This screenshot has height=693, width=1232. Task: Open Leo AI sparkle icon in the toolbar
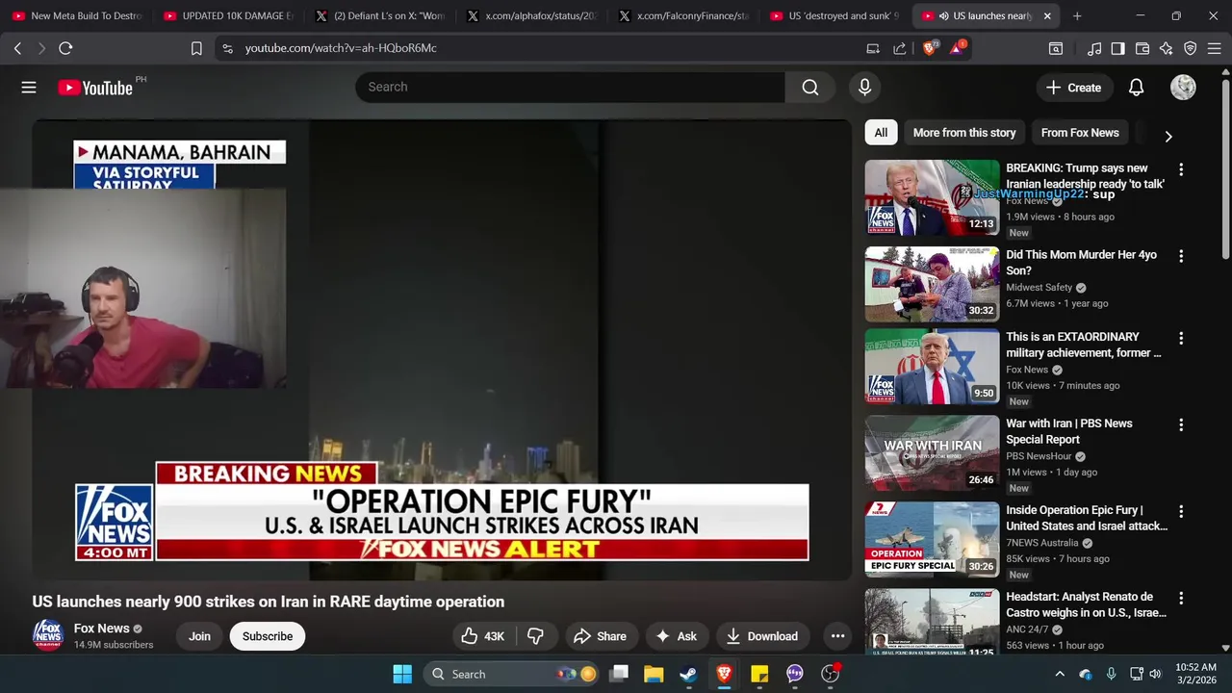(x=1167, y=48)
